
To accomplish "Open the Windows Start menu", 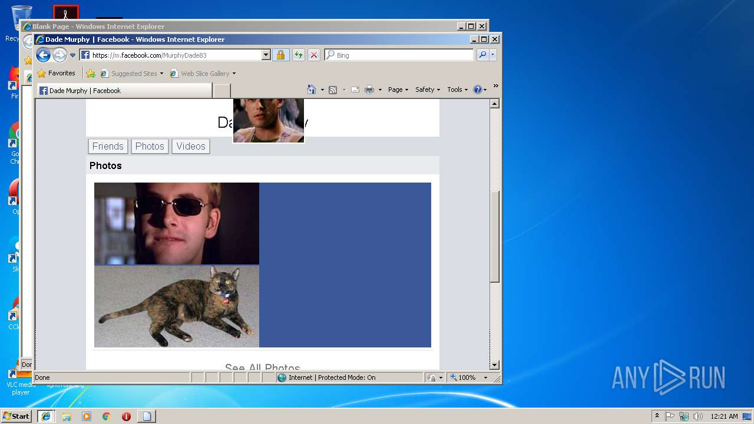I will pyautogui.click(x=16, y=416).
